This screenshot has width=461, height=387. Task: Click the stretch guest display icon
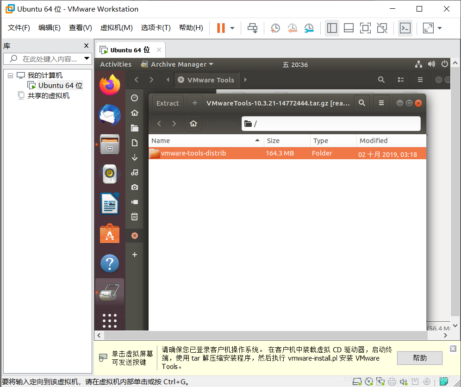428,28
